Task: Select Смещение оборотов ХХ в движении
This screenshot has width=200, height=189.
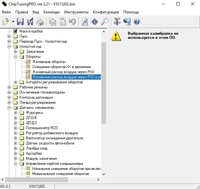Action: [61, 67]
